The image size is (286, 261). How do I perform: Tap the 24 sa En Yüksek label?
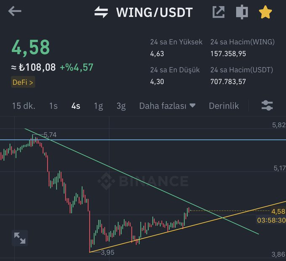coord(176,42)
